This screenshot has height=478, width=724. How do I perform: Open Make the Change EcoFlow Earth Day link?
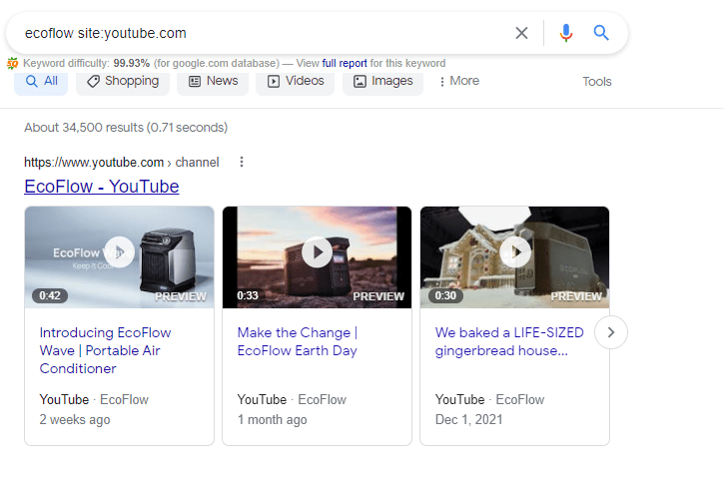point(298,341)
